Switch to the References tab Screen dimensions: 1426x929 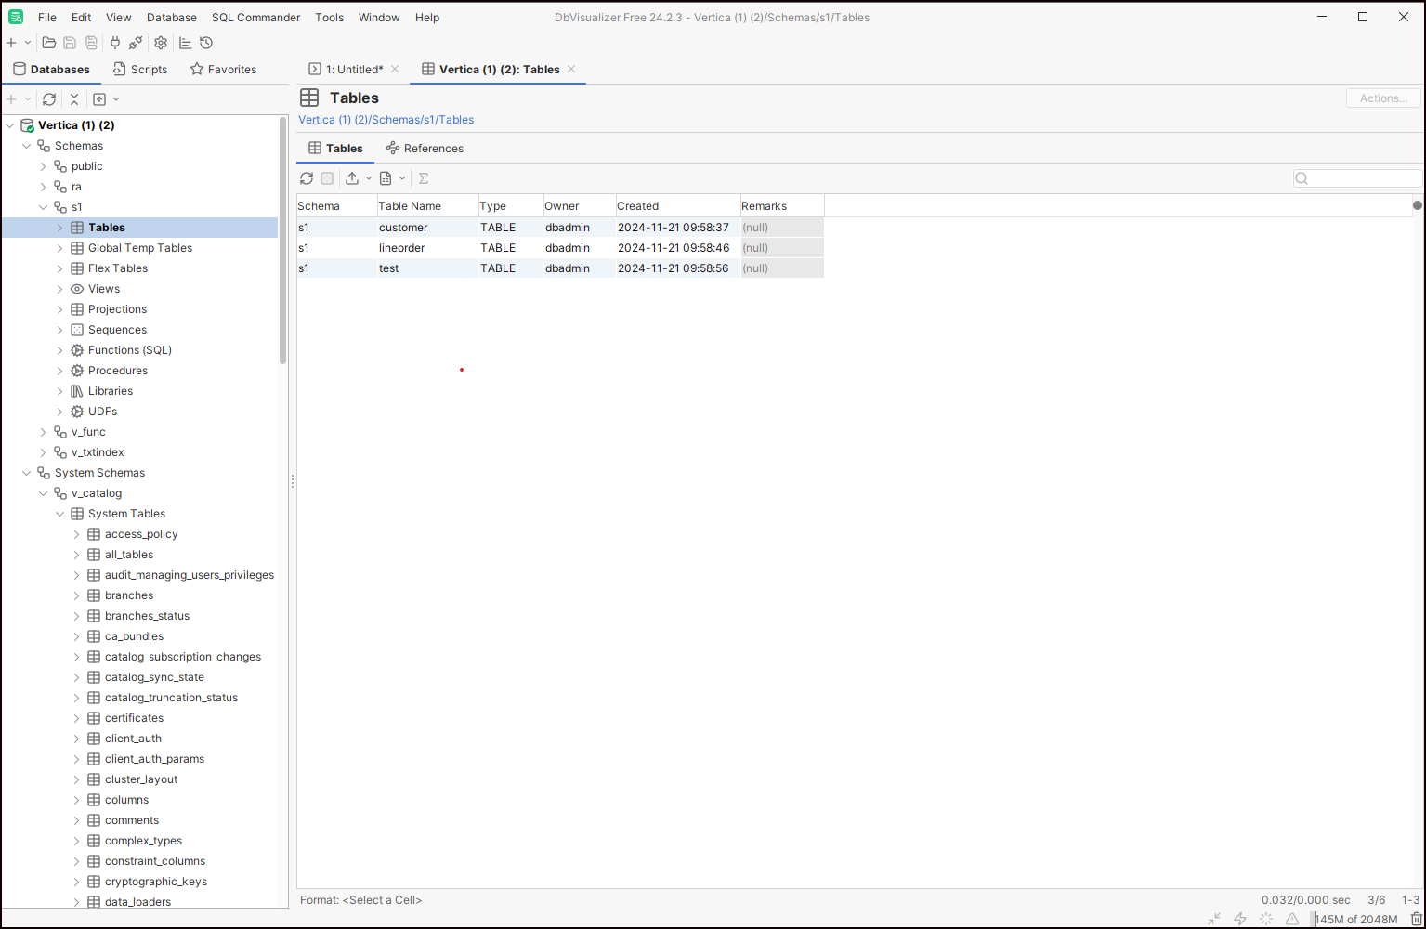pyautogui.click(x=425, y=149)
